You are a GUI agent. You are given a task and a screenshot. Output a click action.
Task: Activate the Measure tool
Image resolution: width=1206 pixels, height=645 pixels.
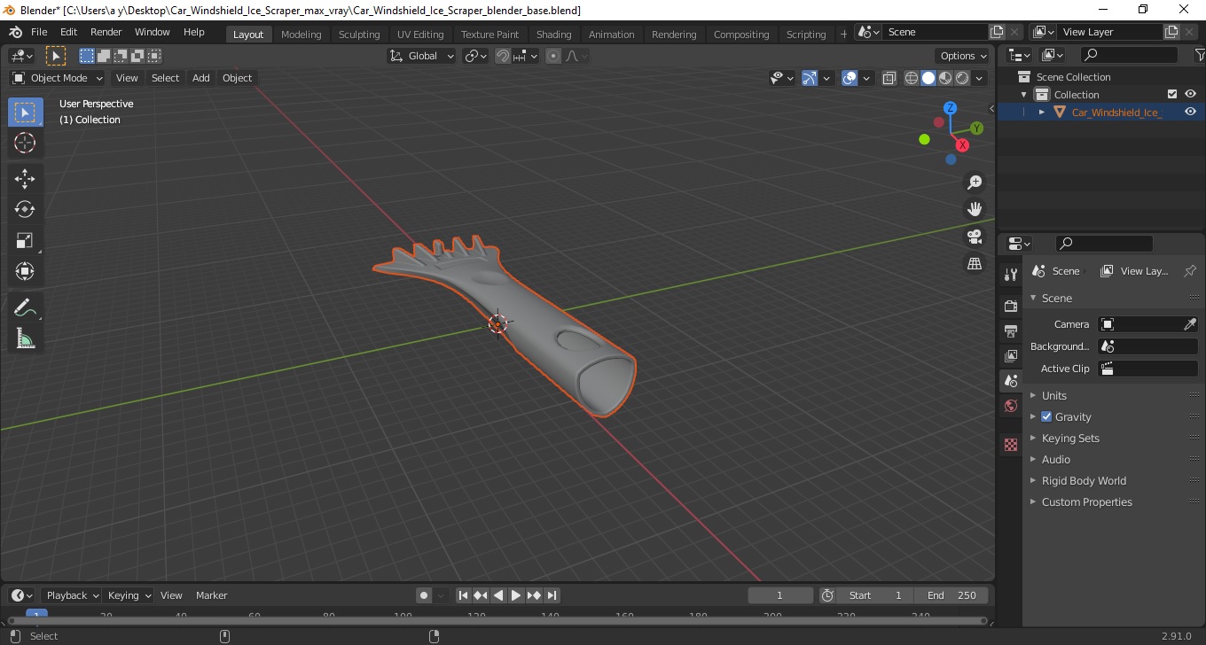pyautogui.click(x=25, y=338)
